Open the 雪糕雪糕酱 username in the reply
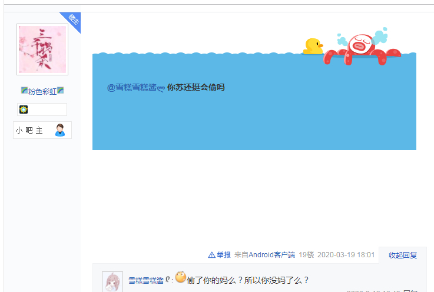The height and width of the screenshot is (292, 434). pos(146,281)
